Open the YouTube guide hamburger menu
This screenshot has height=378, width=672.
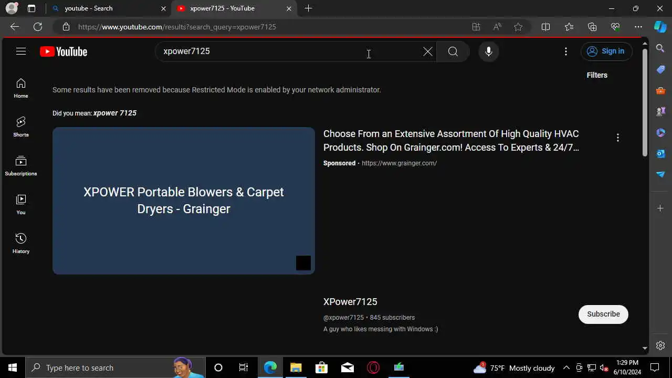21,51
